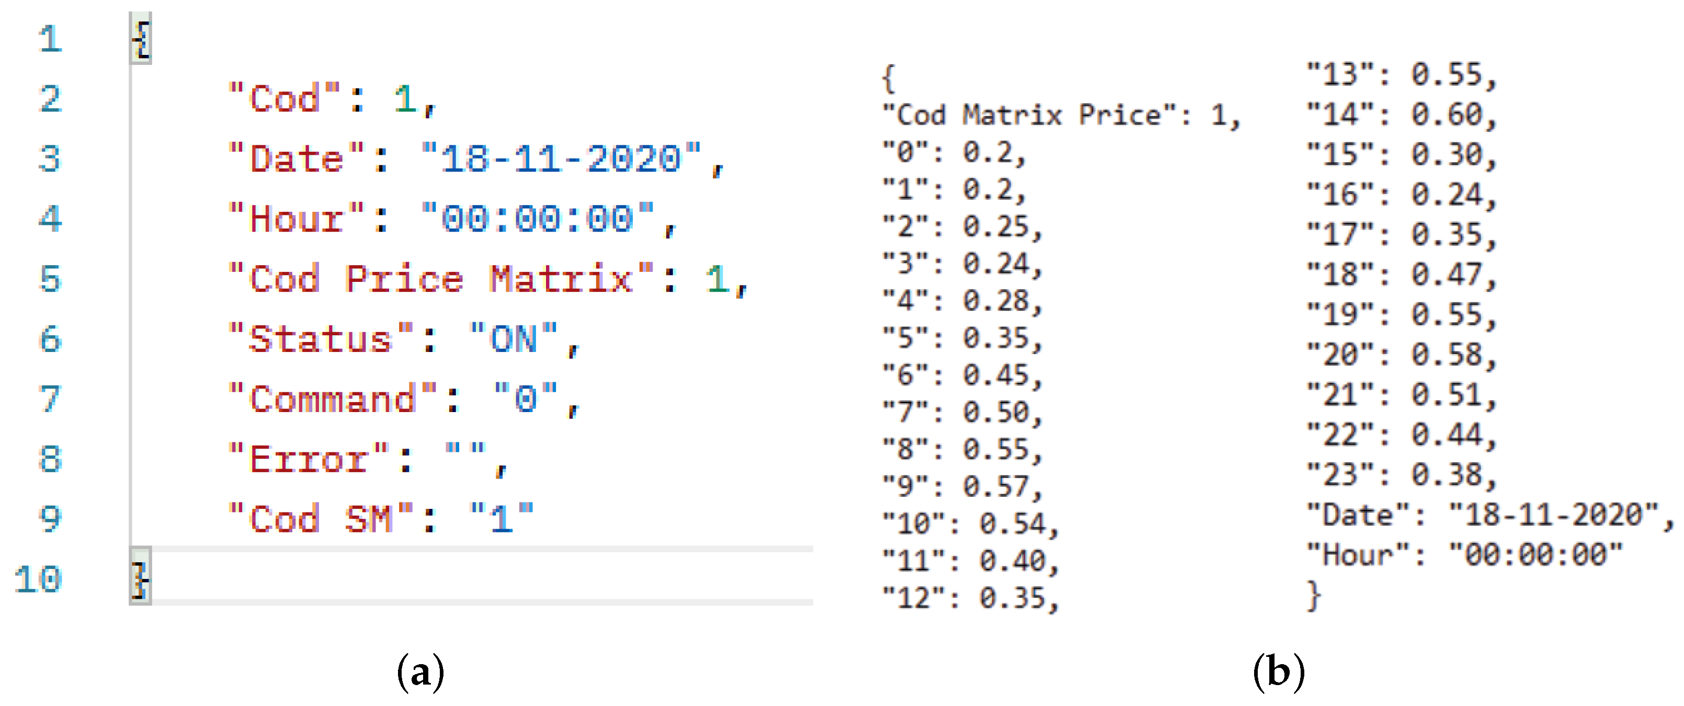Click line number 2 in the gutter

point(50,99)
